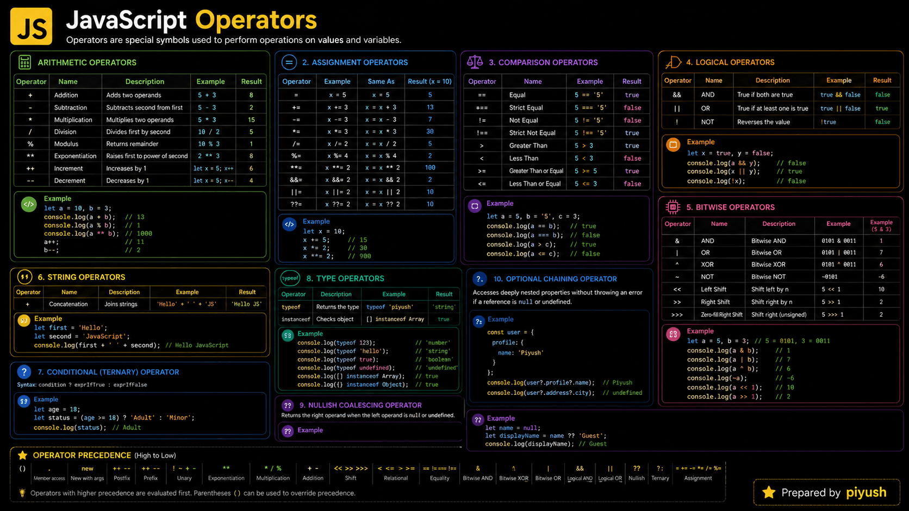Viewport: 909px width, 511px height.
Task: Click the typeof badge beside Type Operators
Action: pyautogui.click(x=290, y=278)
